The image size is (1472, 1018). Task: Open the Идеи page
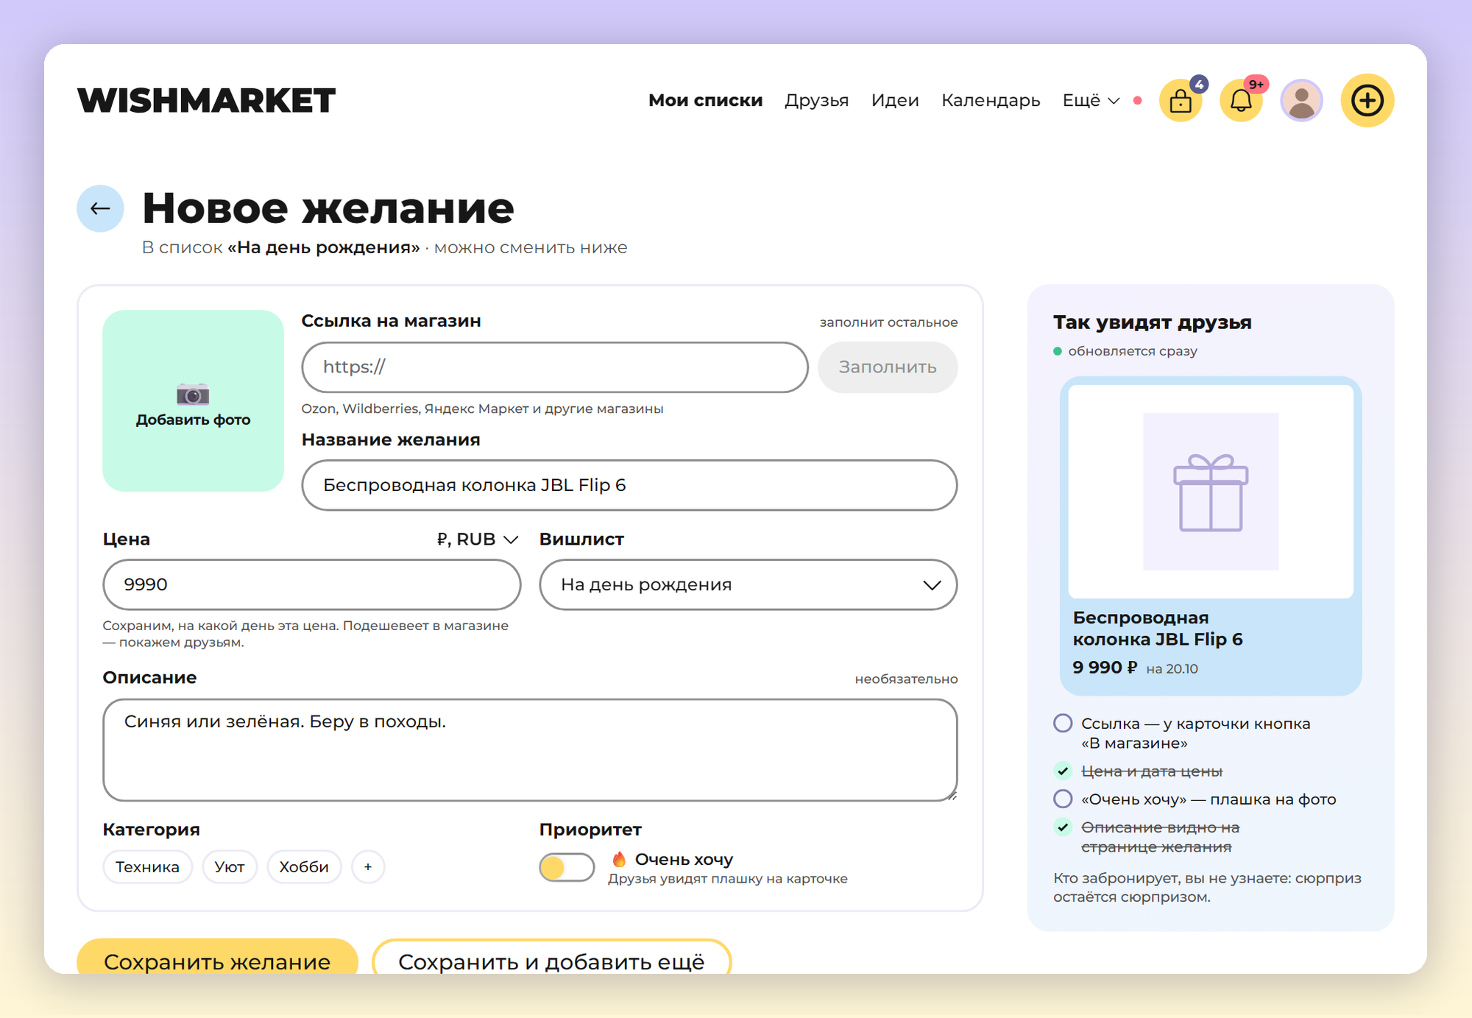click(x=895, y=100)
